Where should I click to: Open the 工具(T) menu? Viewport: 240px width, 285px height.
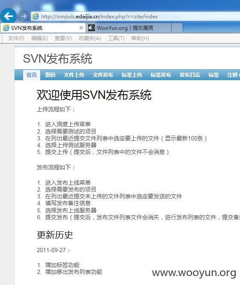pos(116,38)
